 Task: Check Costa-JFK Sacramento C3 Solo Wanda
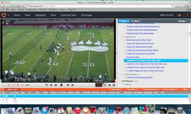[x=125, y=50]
